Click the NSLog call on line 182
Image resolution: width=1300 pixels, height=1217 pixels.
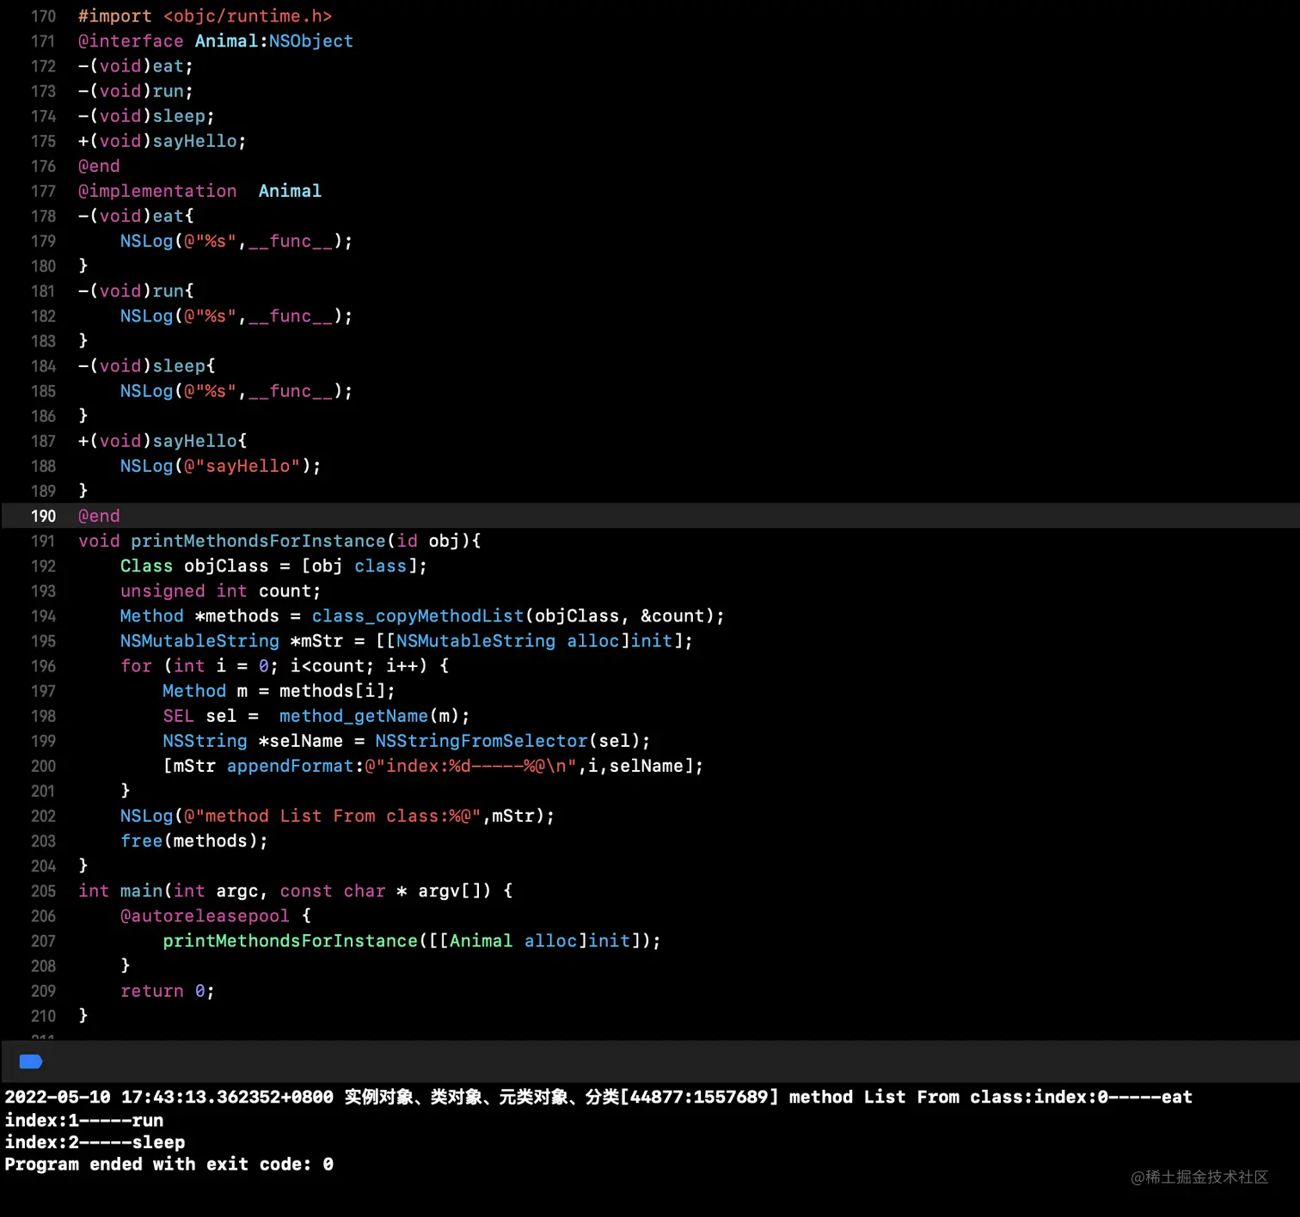coord(236,316)
